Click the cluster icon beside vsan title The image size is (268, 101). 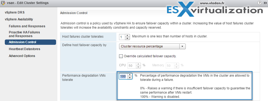click(3, 3)
